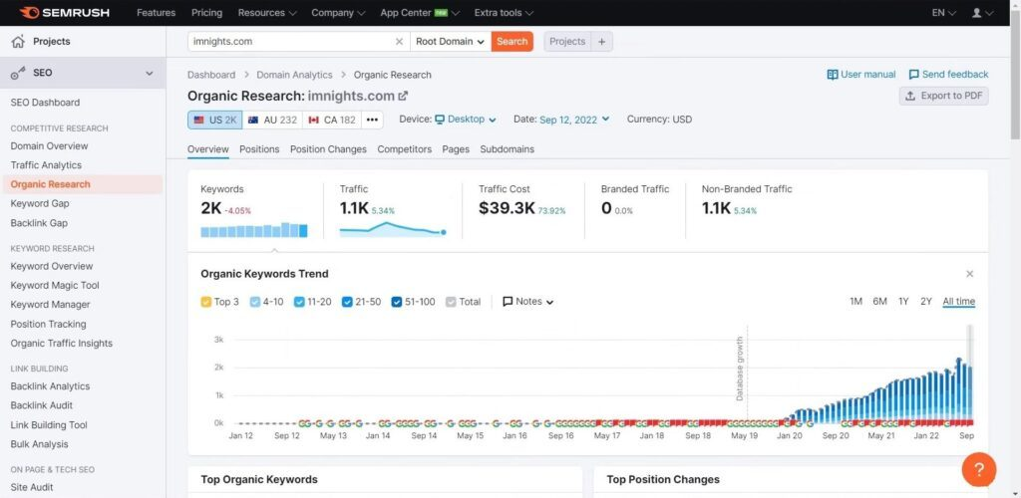Switch to the Competitors tab

[x=405, y=148]
